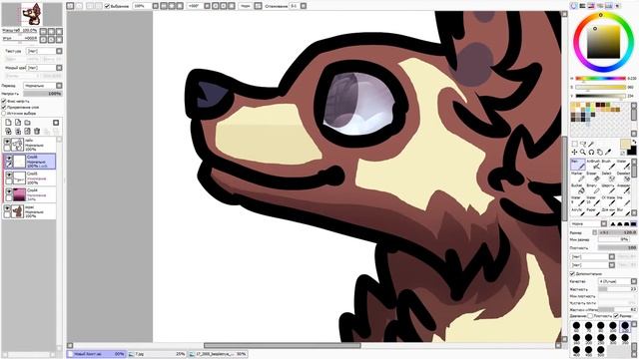Select the 120 brush size preset
The height and width of the screenshot is (359, 639).
(625, 327)
